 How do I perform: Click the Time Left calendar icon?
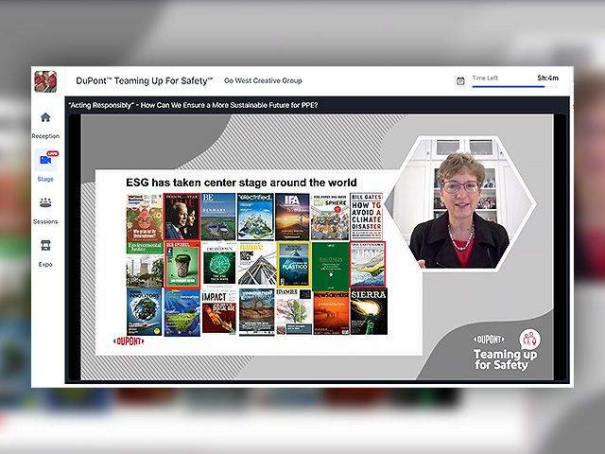tap(460, 81)
